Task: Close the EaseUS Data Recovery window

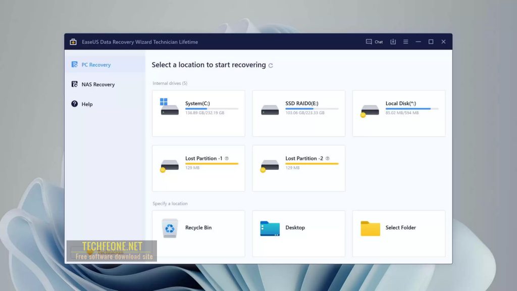Action: (x=443, y=42)
